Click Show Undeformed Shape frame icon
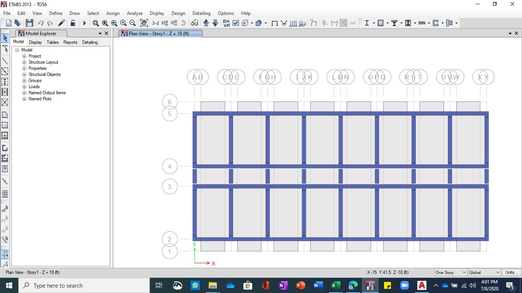 [x=274, y=23]
